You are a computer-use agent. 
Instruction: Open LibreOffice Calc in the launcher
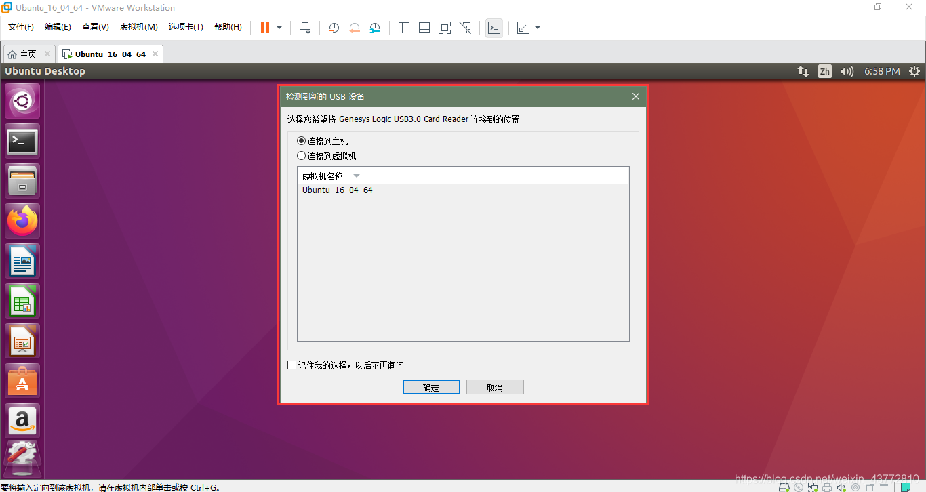tap(23, 301)
